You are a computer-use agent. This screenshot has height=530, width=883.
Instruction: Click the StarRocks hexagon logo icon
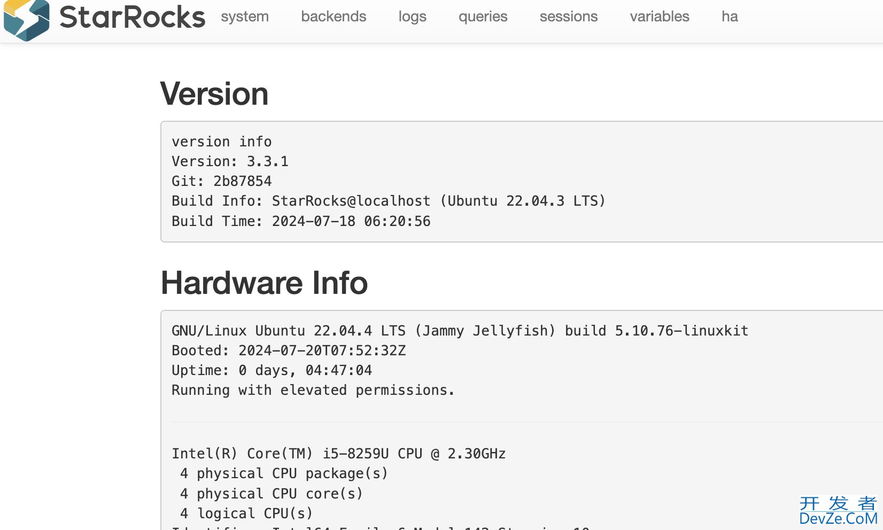pyautogui.click(x=26, y=20)
